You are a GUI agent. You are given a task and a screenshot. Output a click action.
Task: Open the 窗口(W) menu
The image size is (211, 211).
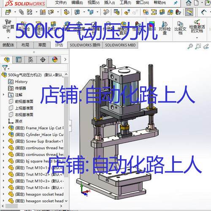coord(142,3)
